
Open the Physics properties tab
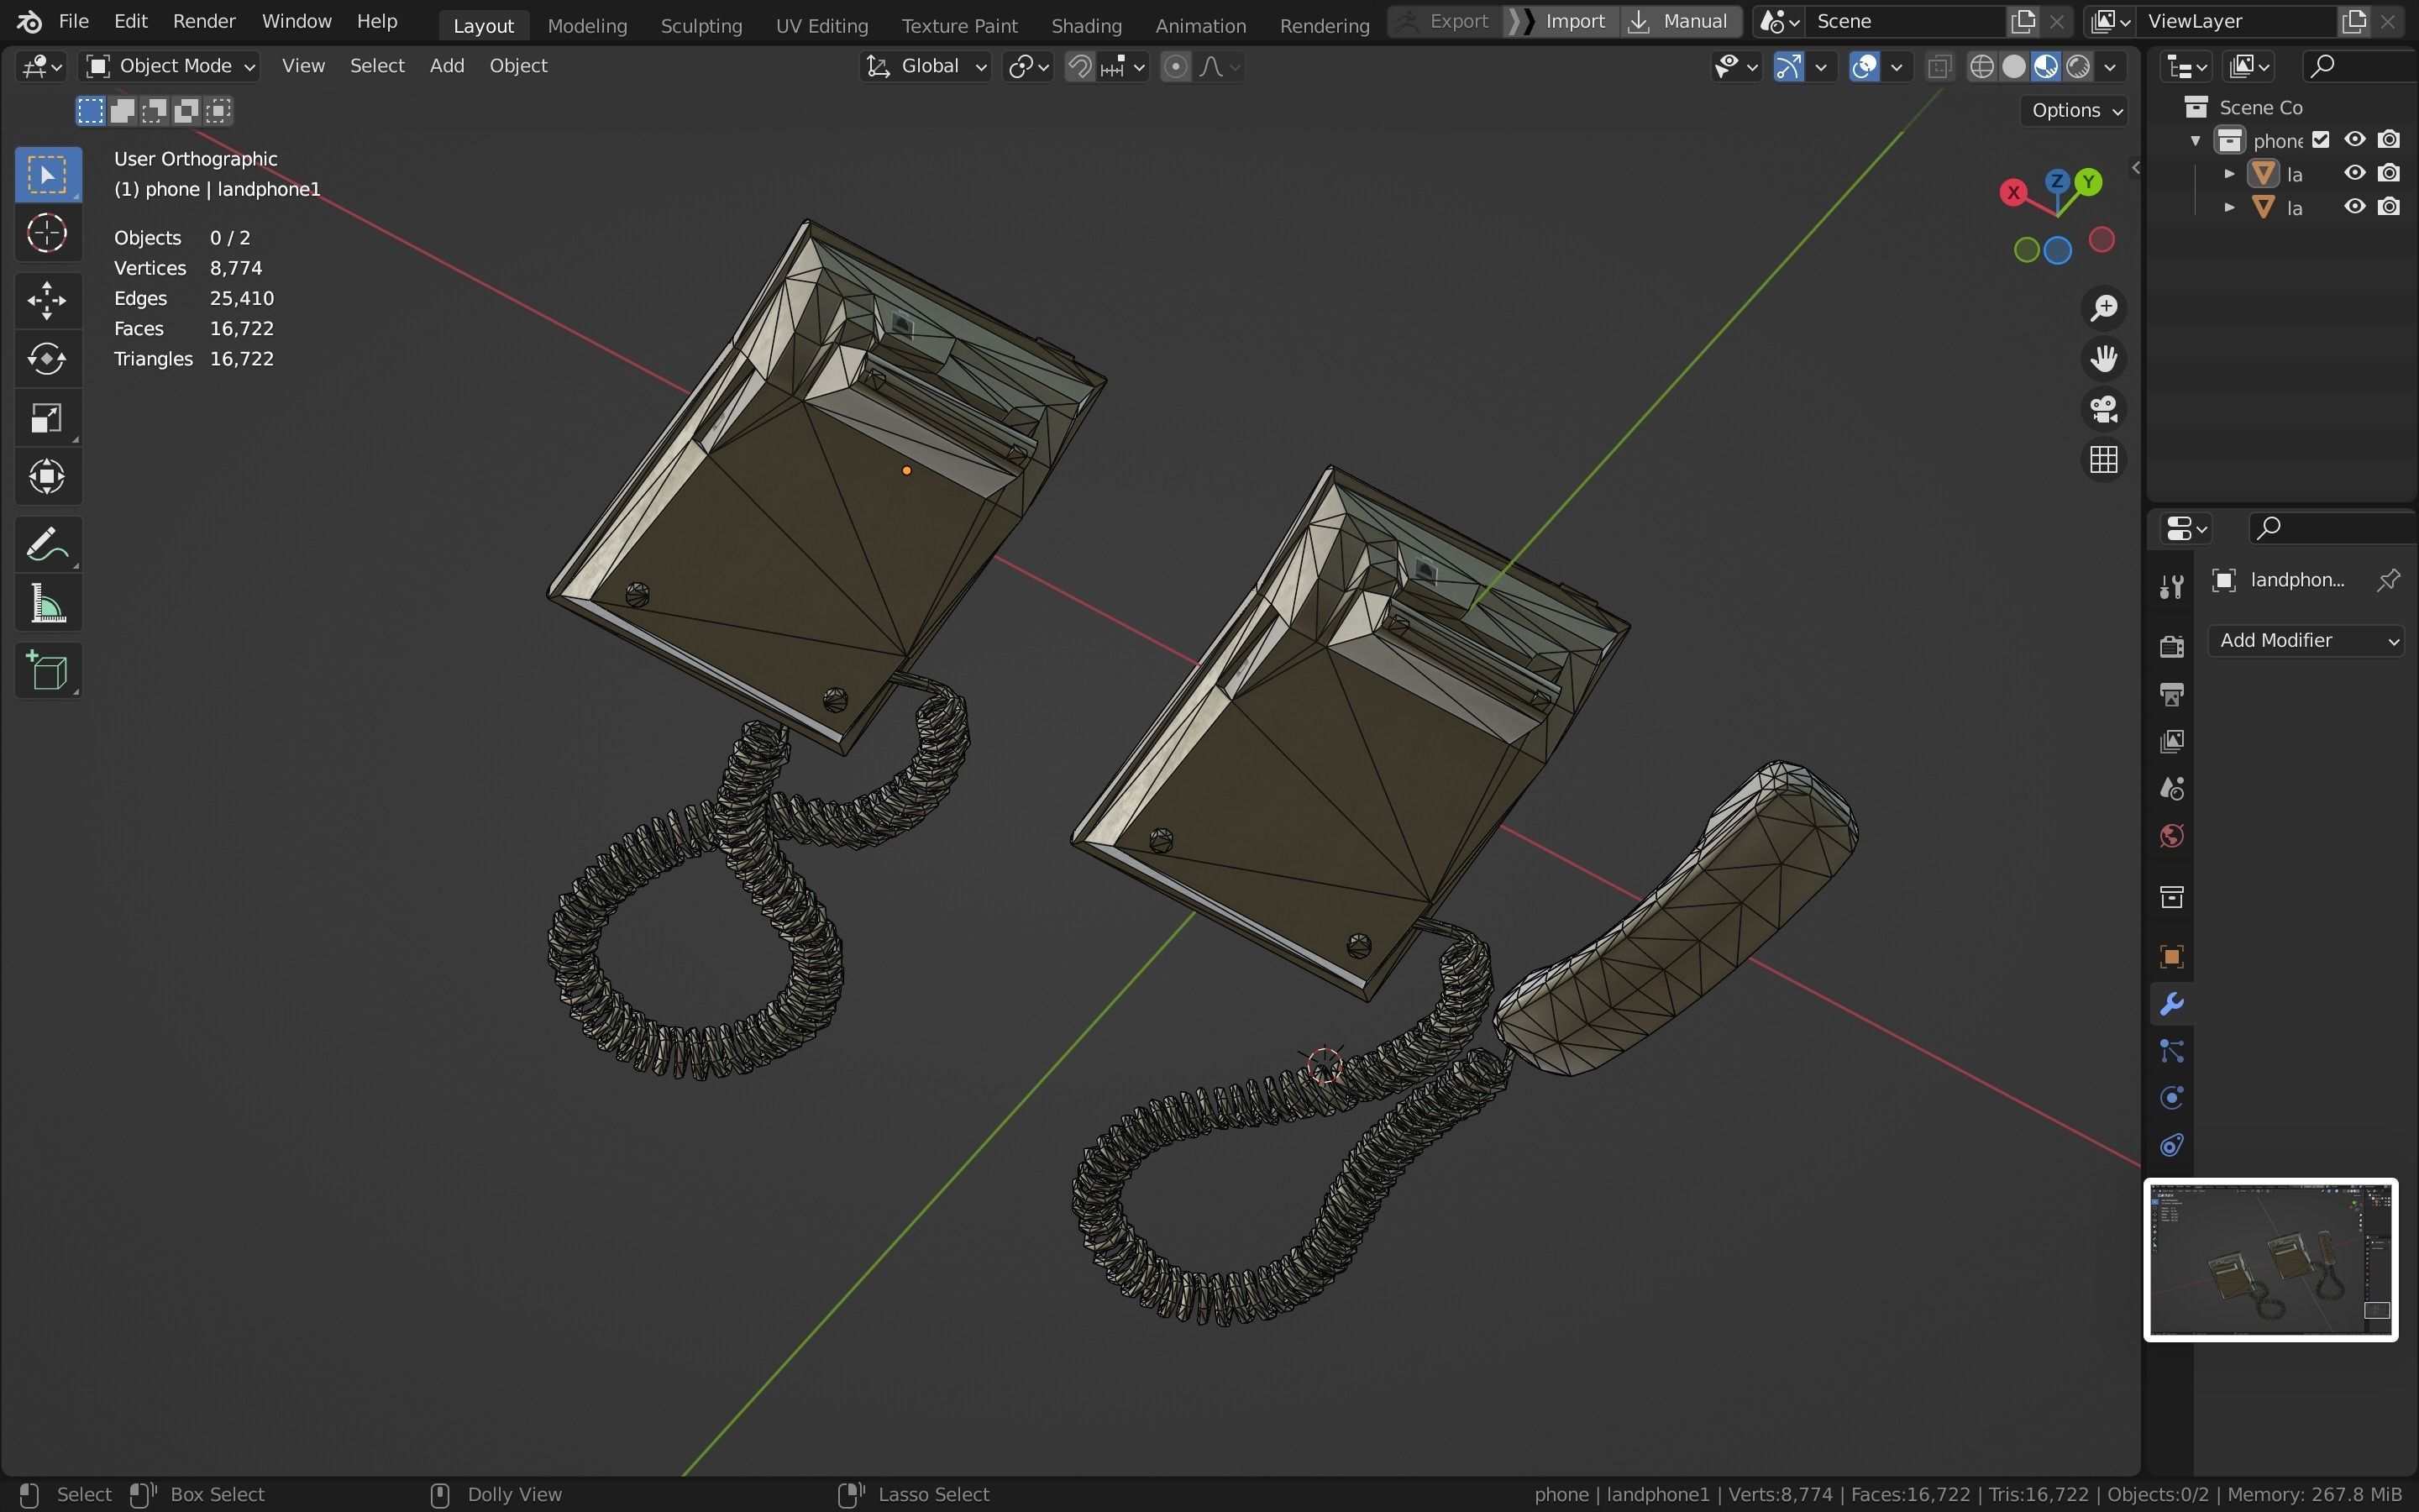[x=2171, y=1098]
